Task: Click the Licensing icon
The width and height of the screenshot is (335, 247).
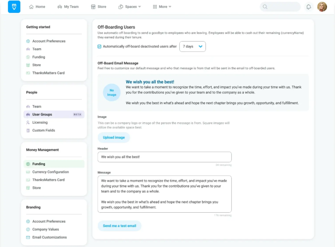Action: pyautogui.click(x=28, y=122)
